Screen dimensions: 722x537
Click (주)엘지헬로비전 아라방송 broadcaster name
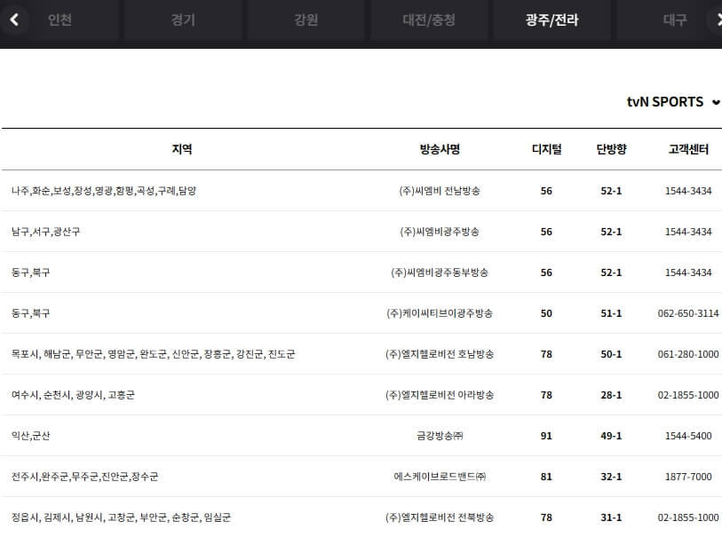pos(440,395)
